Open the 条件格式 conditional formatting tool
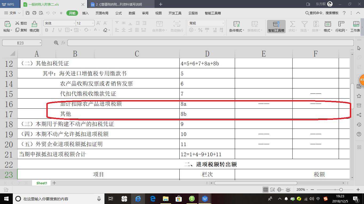This screenshot has height=204, width=364. click(x=236, y=27)
